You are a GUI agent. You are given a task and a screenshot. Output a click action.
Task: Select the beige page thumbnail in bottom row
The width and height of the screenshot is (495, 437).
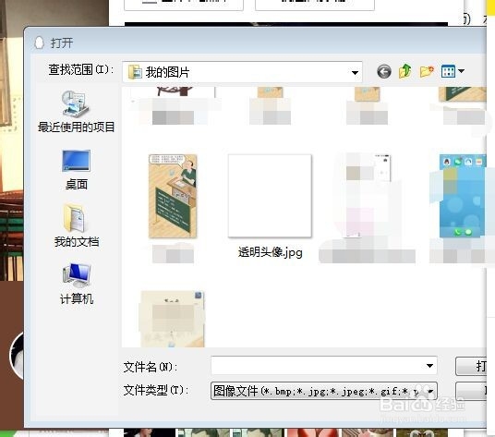coord(172,319)
